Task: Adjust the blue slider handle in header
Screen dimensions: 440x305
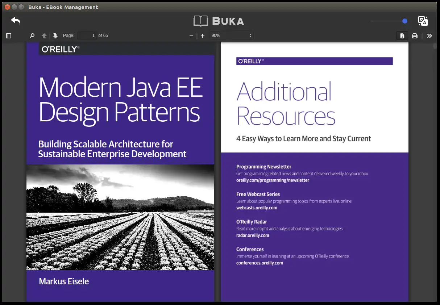Action: pos(405,21)
